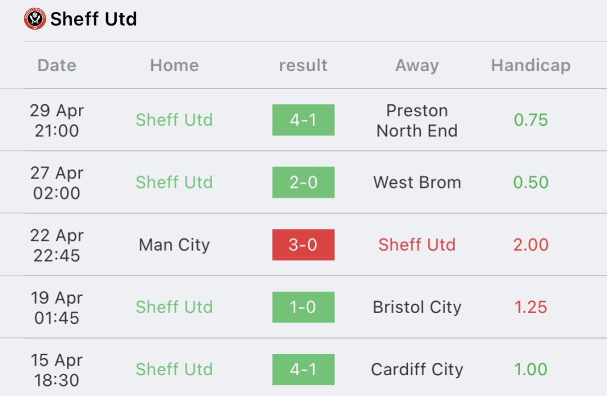
Task: Open the 1-0 result versus Bristol City
Action: pyautogui.click(x=303, y=307)
